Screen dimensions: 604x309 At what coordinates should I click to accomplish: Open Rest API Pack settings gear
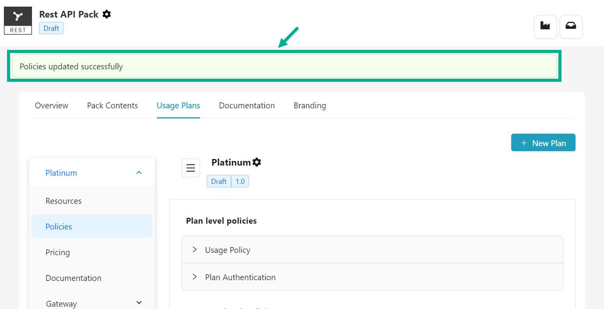tap(106, 14)
